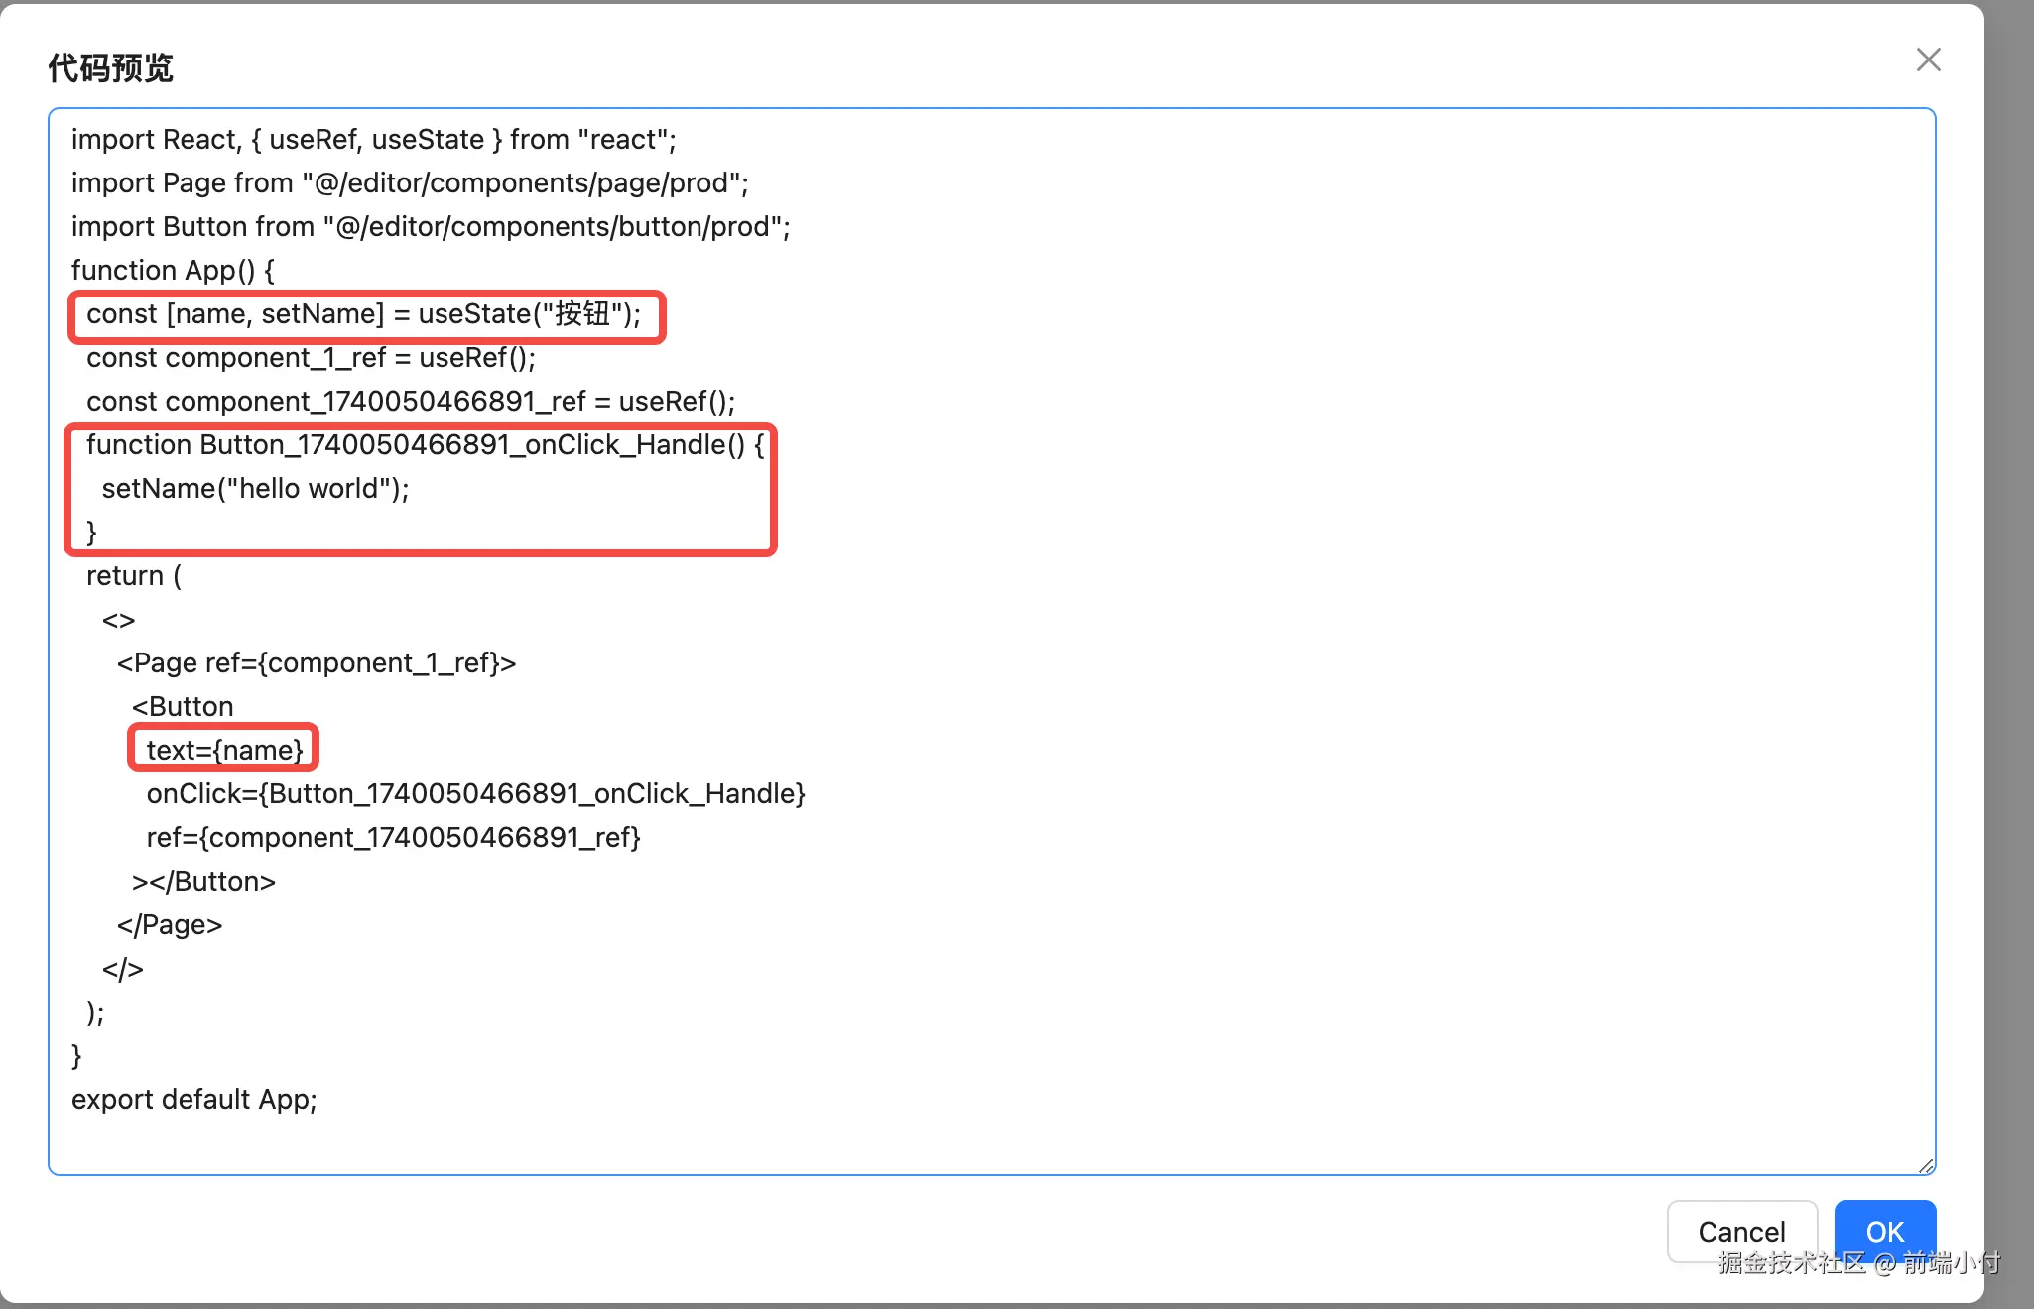The height and width of the screenshot is (1309, 2034).
Task: Click the closing </Page> tag line
Action: [x=170, y=925]
